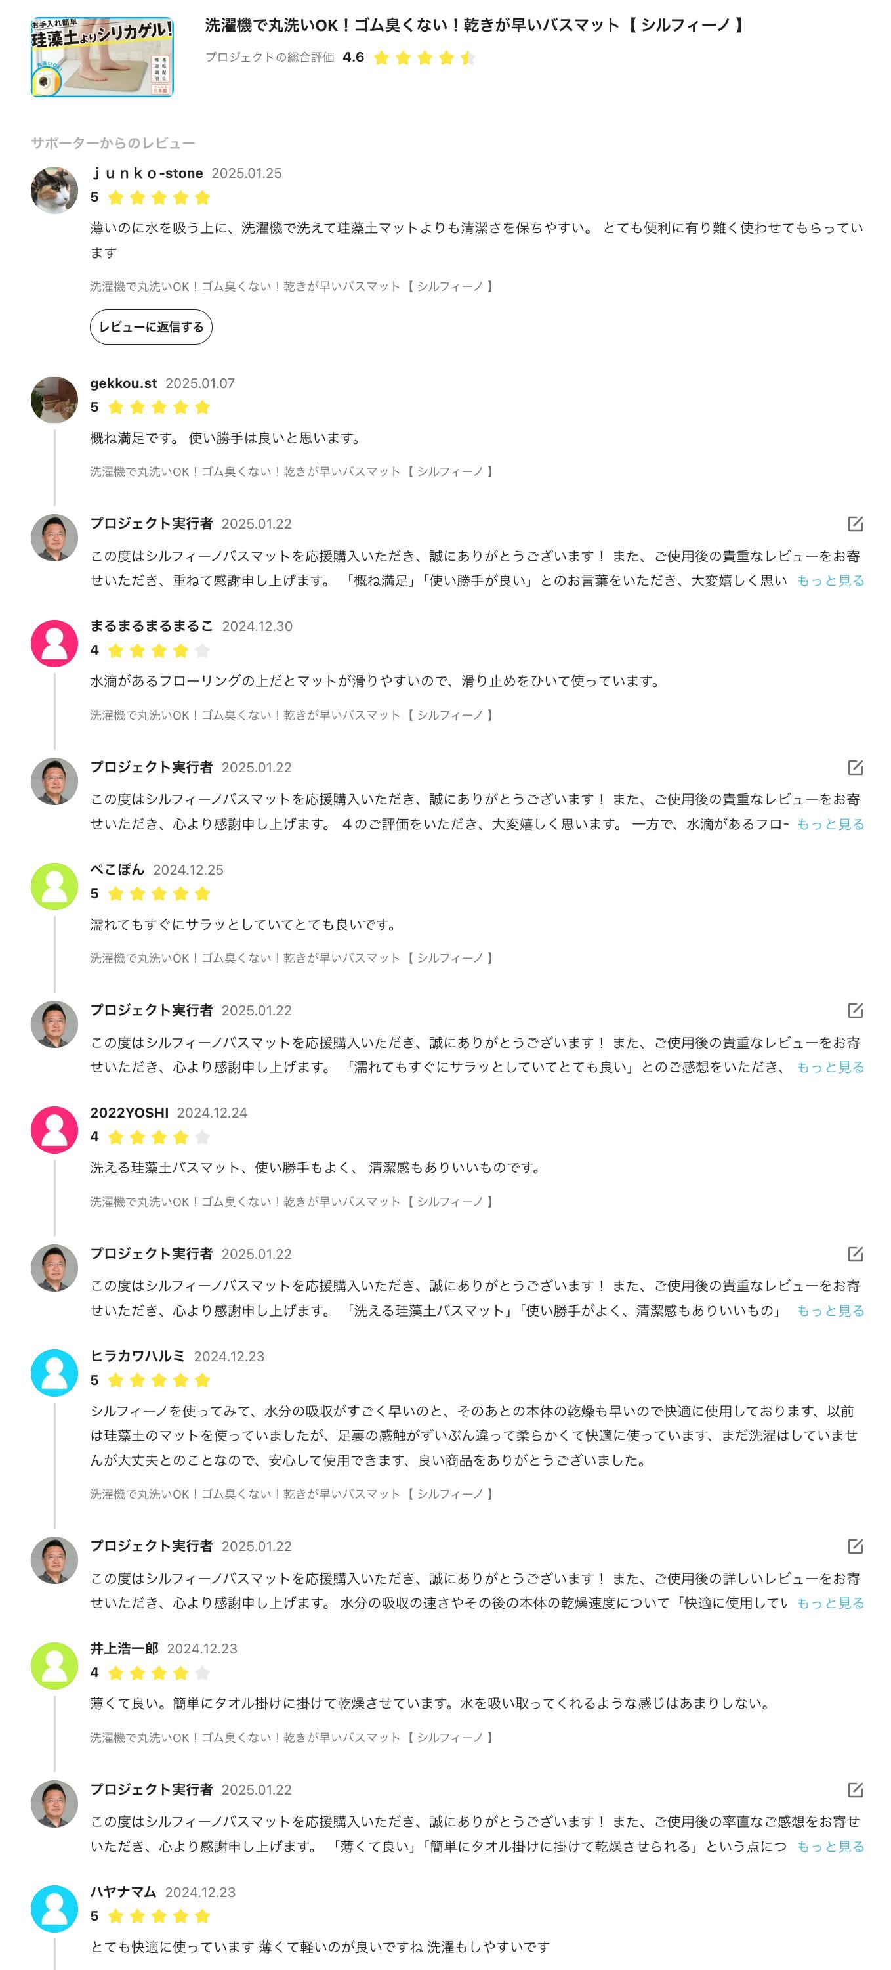The image size is (891, 1970).
Task: Expand reply to まるまるまるまるこ with もっと見る
Action: [x=830, y=823]
